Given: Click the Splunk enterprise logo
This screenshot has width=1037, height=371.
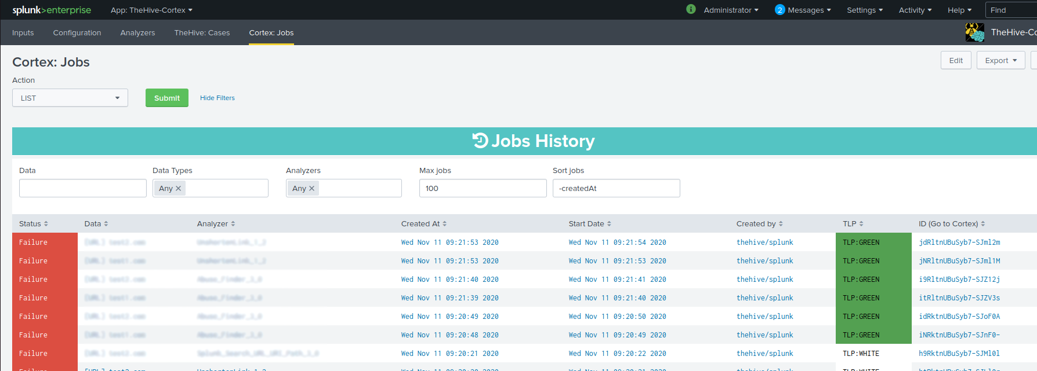Looking at the screenshot, I should [52, 10].
